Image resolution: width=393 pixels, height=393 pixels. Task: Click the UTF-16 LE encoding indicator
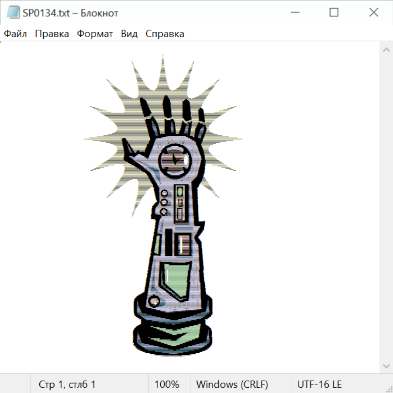(x=319, y=384)
